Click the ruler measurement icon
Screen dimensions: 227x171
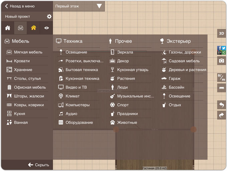pyautogui.click(x=221, y=88)
